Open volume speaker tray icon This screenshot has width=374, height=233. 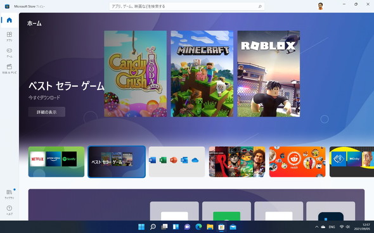[x=348, y=227]
